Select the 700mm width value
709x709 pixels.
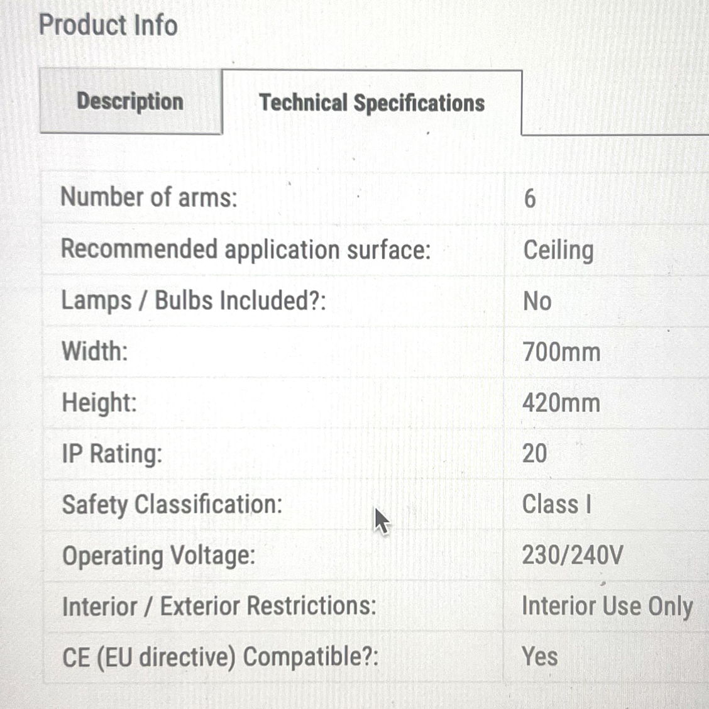click(x=561, y=352)
